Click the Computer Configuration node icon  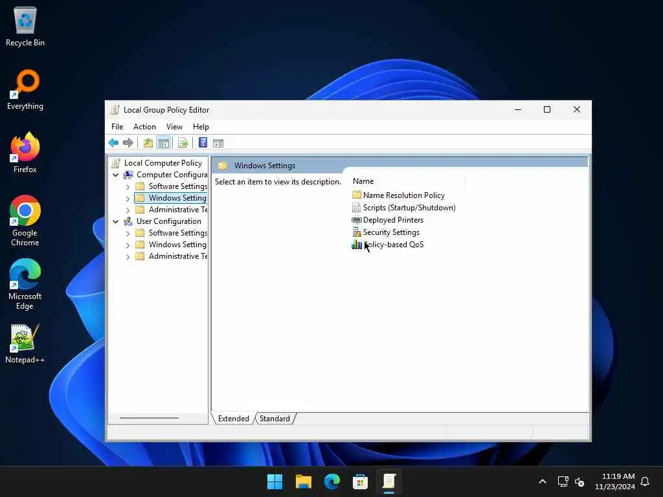tap(128, 175)
